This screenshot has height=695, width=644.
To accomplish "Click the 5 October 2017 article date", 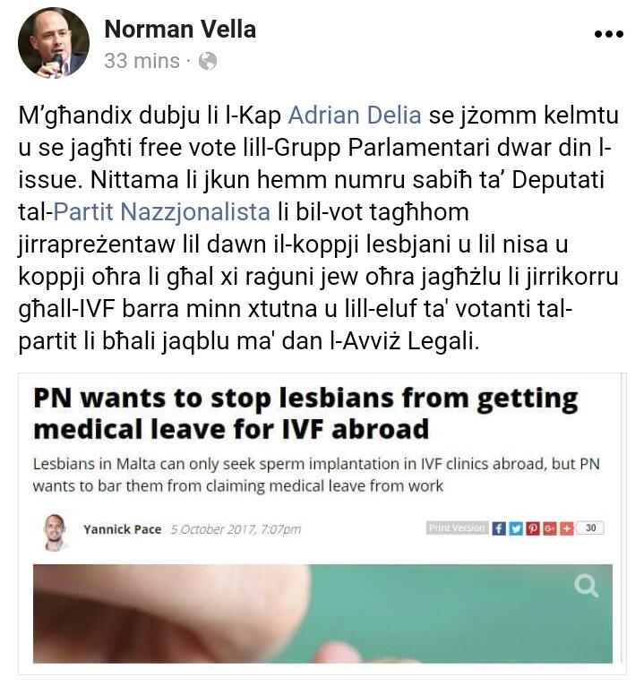I will tap(236, 529).
